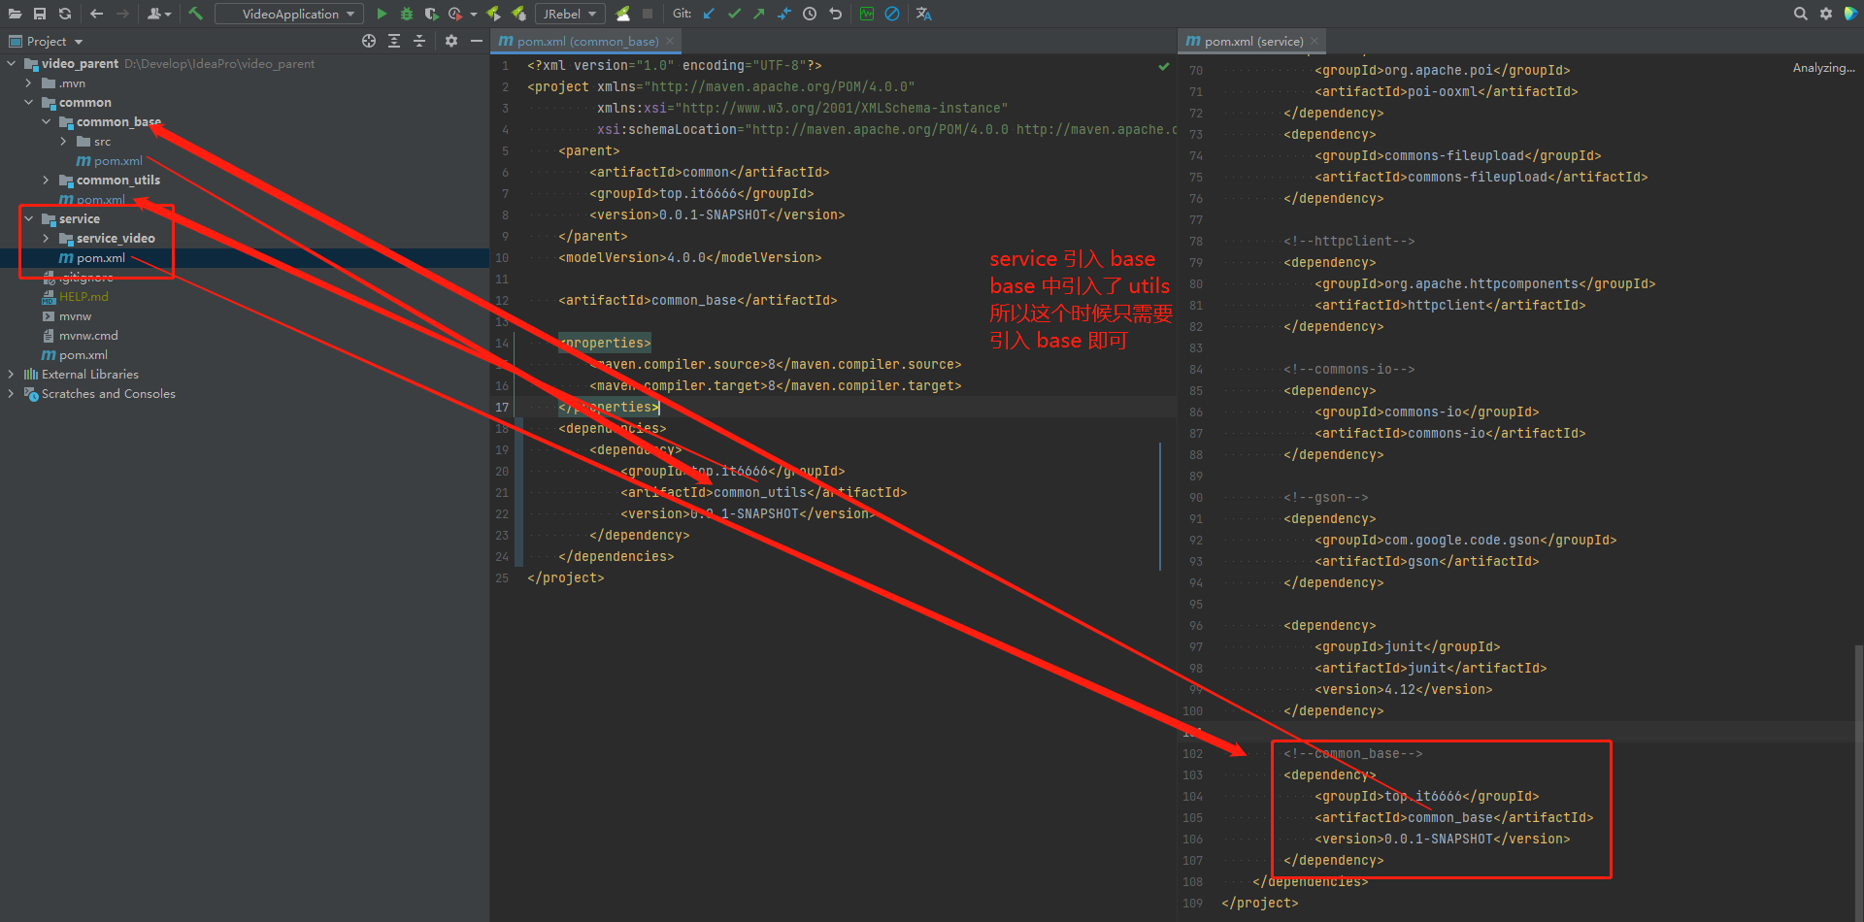Collapse all Project tree nodes
The image size is (1864, 922).
(x=419, y=41)
